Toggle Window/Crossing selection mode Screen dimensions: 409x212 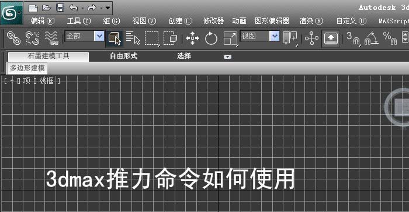tap(171, 38)
